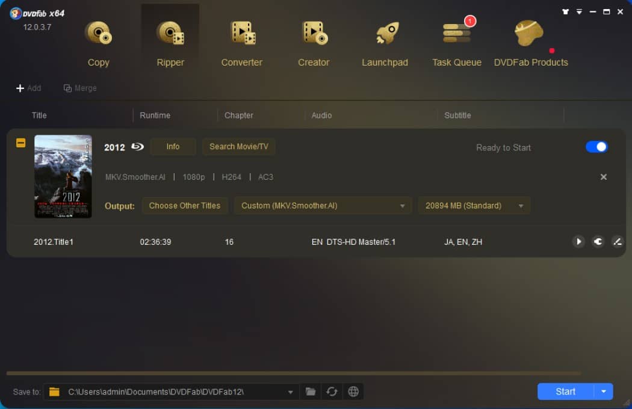
Task: Click Choose Other Titles button
Action: tap(185, 206)
